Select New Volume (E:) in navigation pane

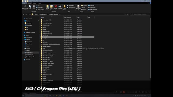(30, 57)
